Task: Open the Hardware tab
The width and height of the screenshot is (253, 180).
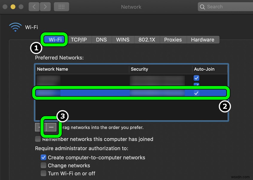Action: pos(202,39)
